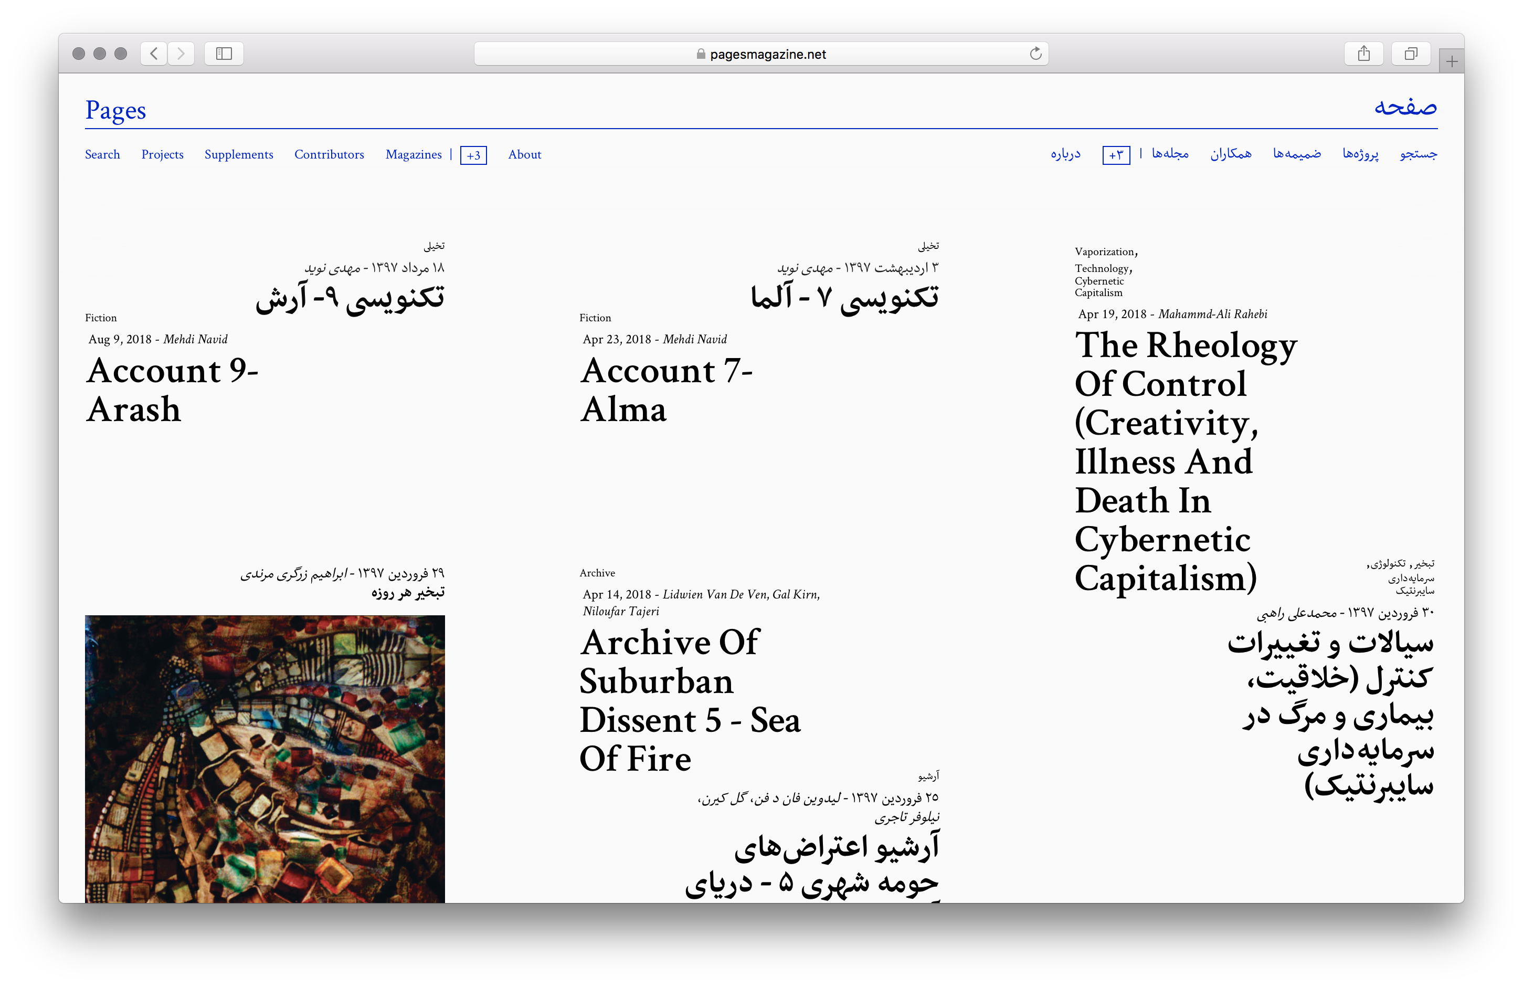Expand the +3 box beside Magazines
Image resolution: width=1523 pixels, height=987 pixels.
click(x=473, y=155)
